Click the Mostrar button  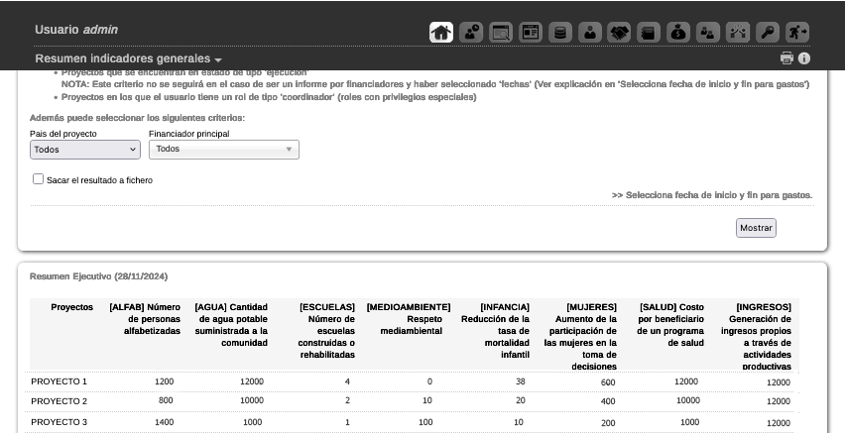tap(756, 228)
